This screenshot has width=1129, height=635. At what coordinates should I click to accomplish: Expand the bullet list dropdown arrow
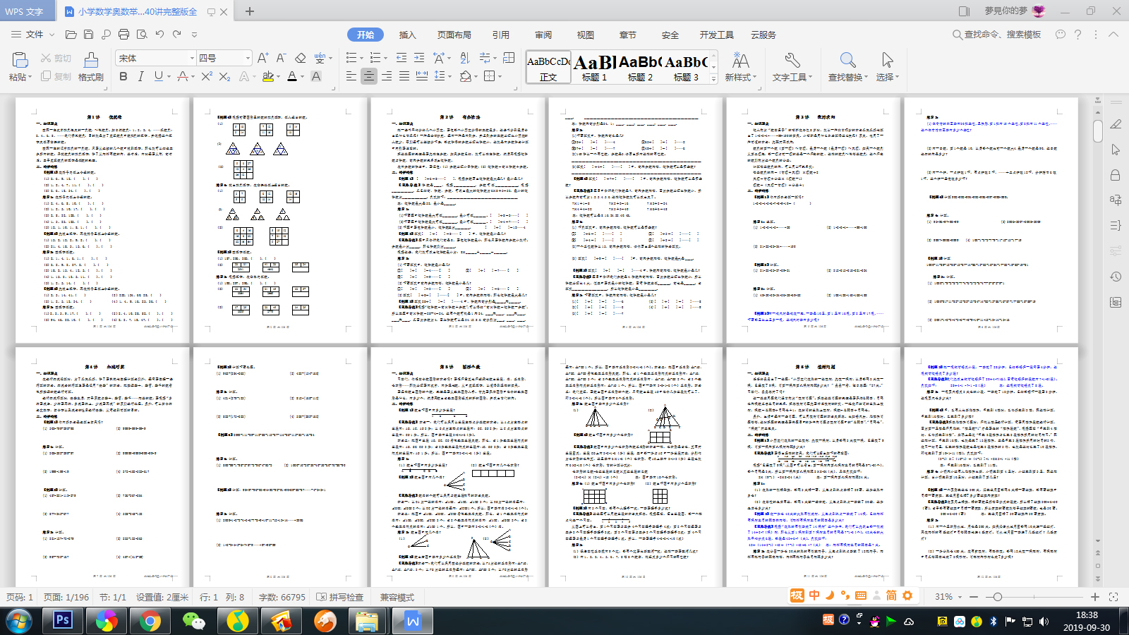coord(362,59)
